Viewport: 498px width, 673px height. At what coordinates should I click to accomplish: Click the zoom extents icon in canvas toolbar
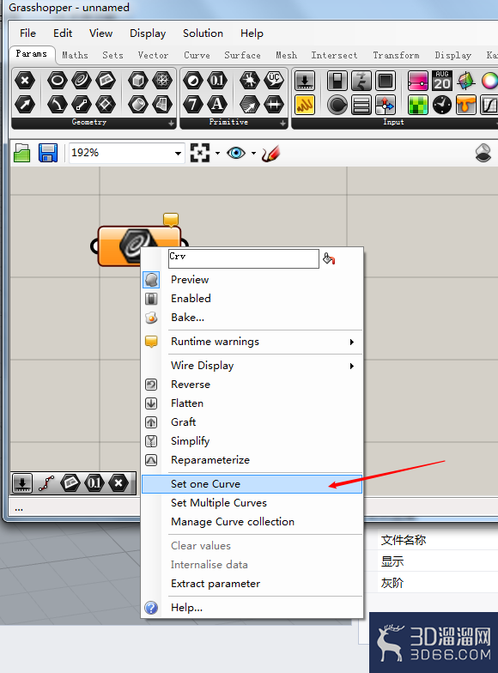coord(200,153)
